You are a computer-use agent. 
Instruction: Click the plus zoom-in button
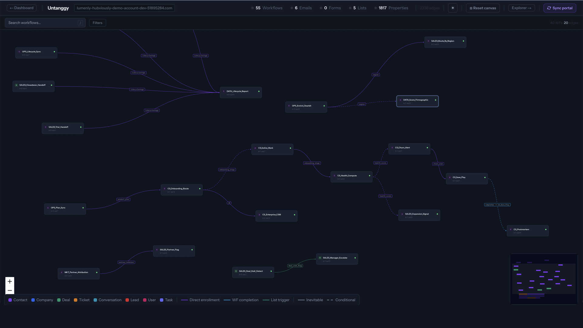click(10, 282)
